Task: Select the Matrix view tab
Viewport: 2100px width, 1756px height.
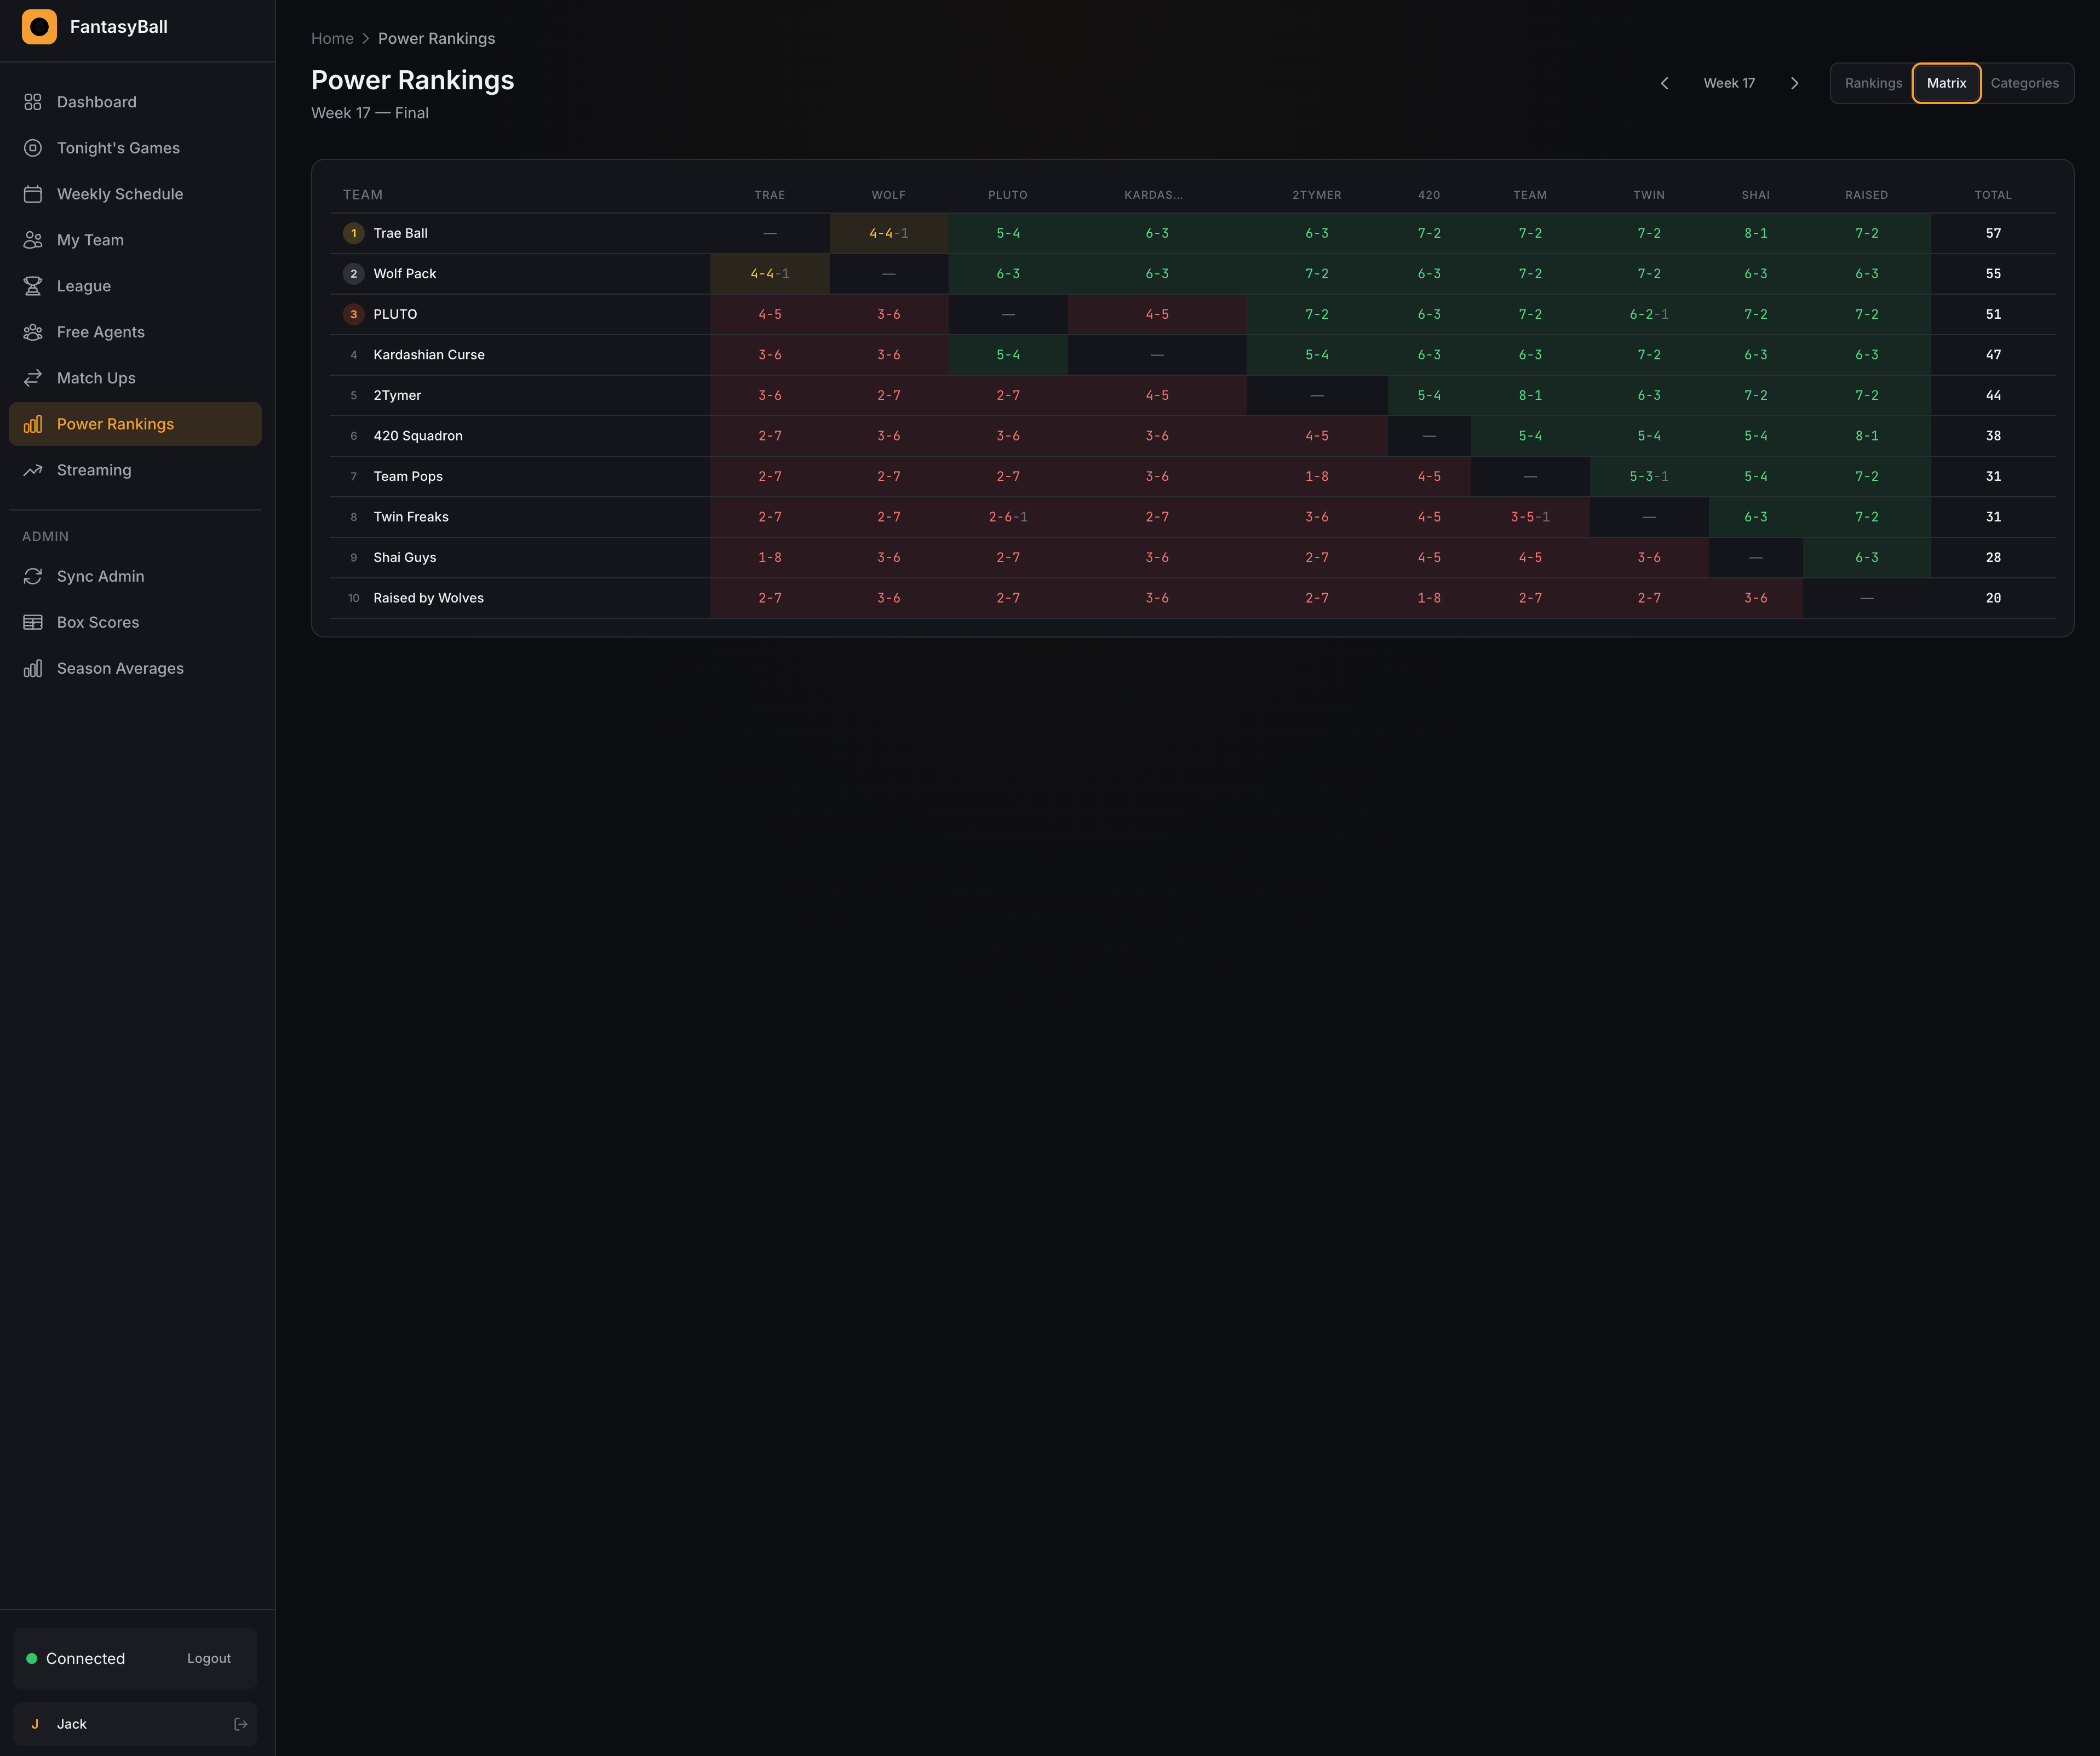Action: [1946, 83]
